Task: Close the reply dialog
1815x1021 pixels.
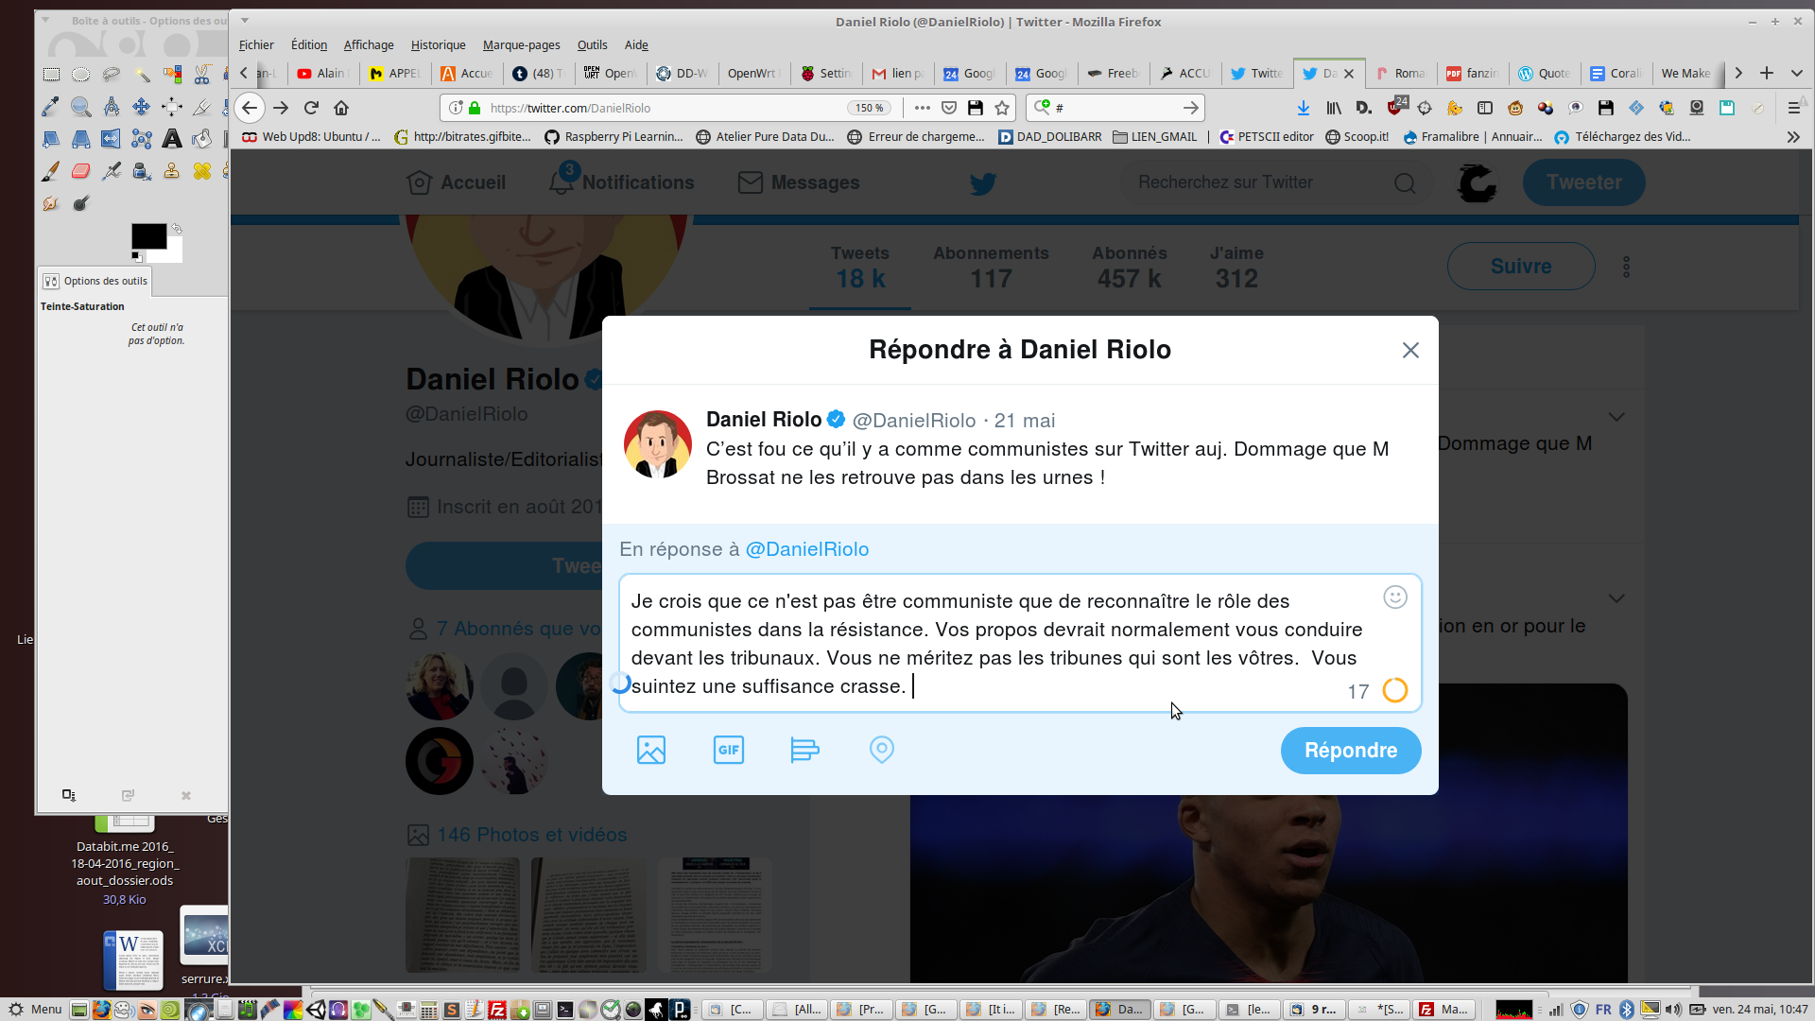Action: (1410, 351)
